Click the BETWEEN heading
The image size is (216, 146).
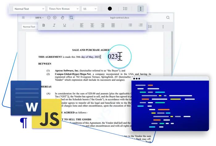click(x=45, y=64)
